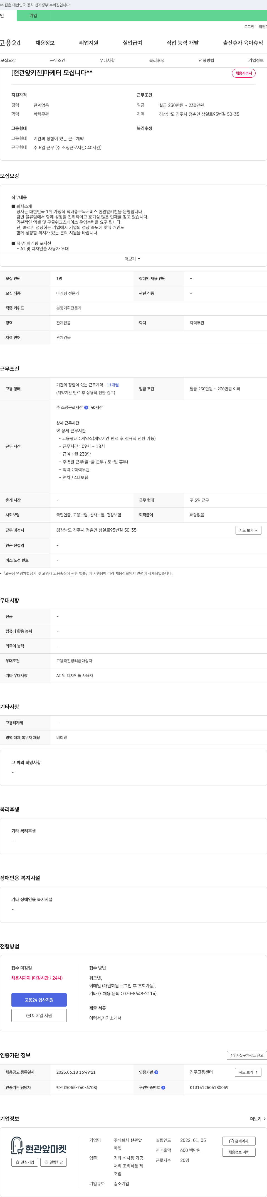Add company via 관심기업 star button
This screenshot has height=1197, width=267.
(24, 1162)
